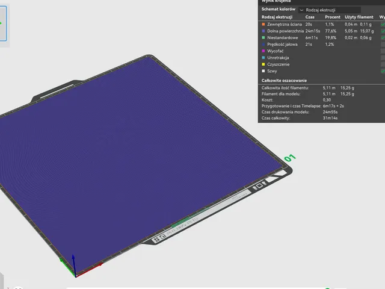The image size is (385, 289).
Task: Enable visibility checkbox for Czyszczenie row
Action: (x=383, y=64)
